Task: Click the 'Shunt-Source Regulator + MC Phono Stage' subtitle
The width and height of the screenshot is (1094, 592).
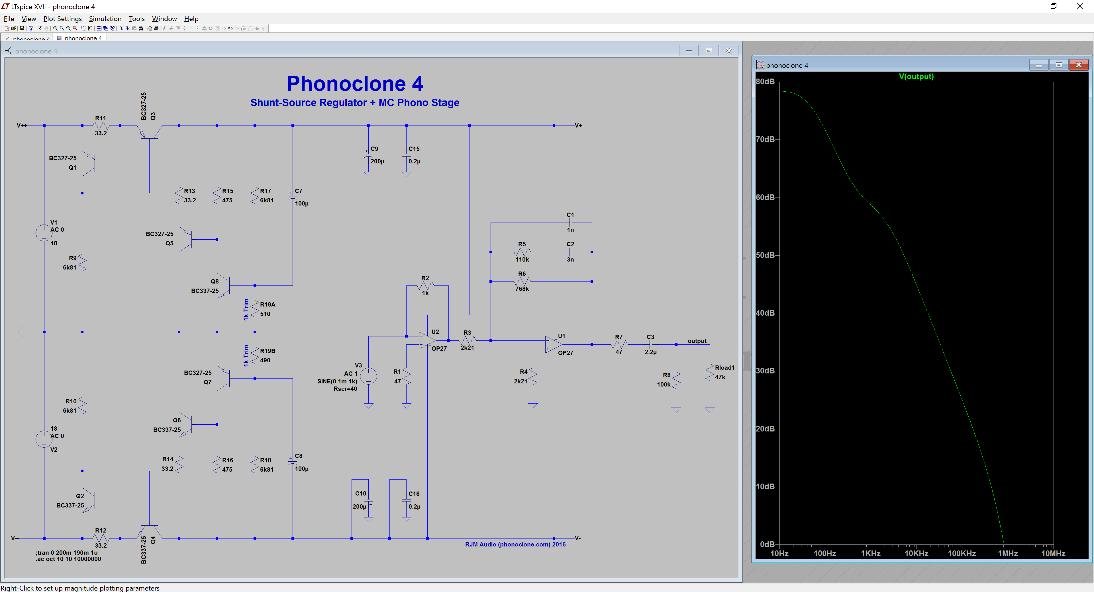Action: click(x=355, y=103)
